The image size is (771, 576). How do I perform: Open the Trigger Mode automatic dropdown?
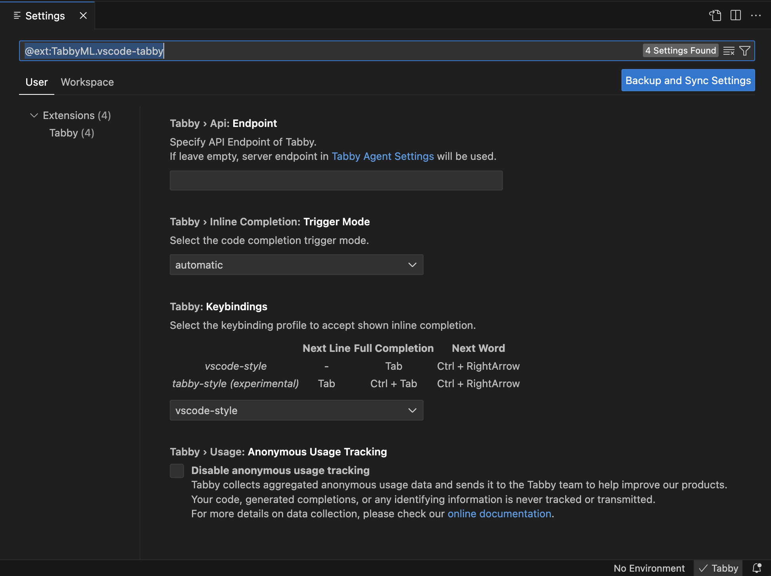(x=296, y=265)
